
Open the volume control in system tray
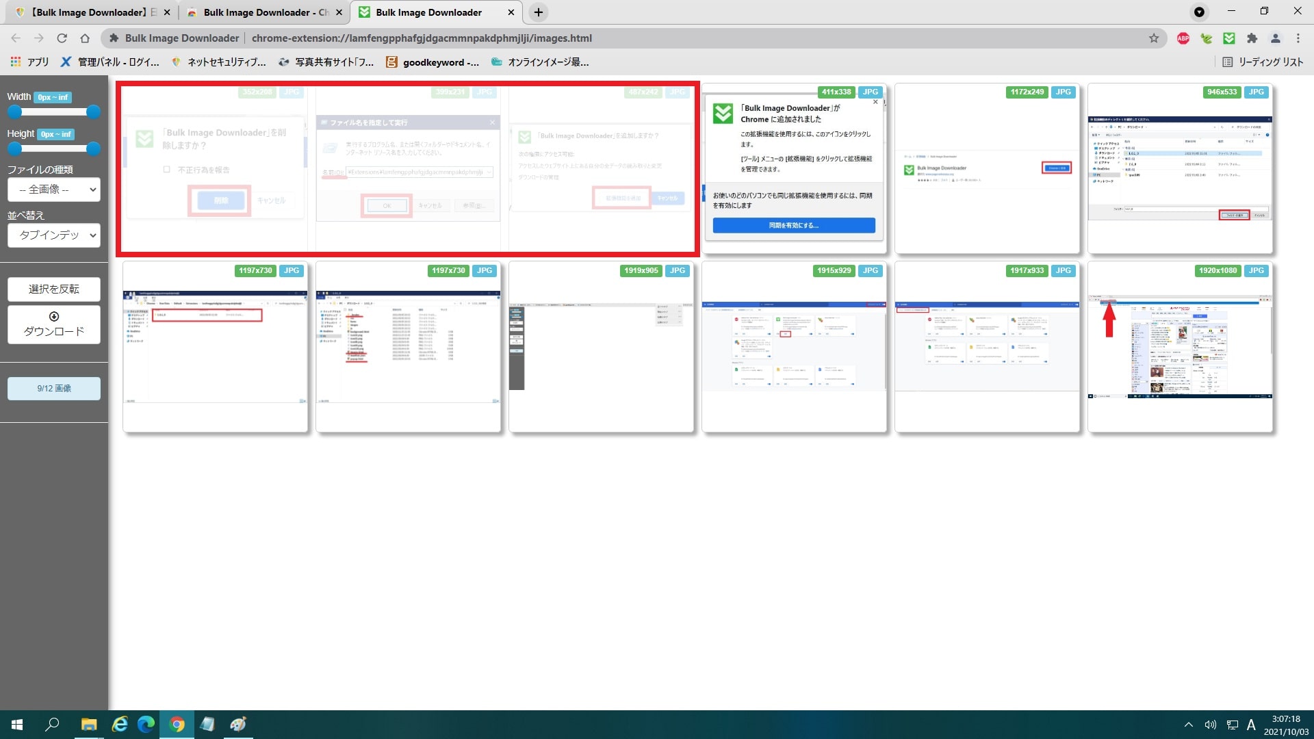point(1210,725)
